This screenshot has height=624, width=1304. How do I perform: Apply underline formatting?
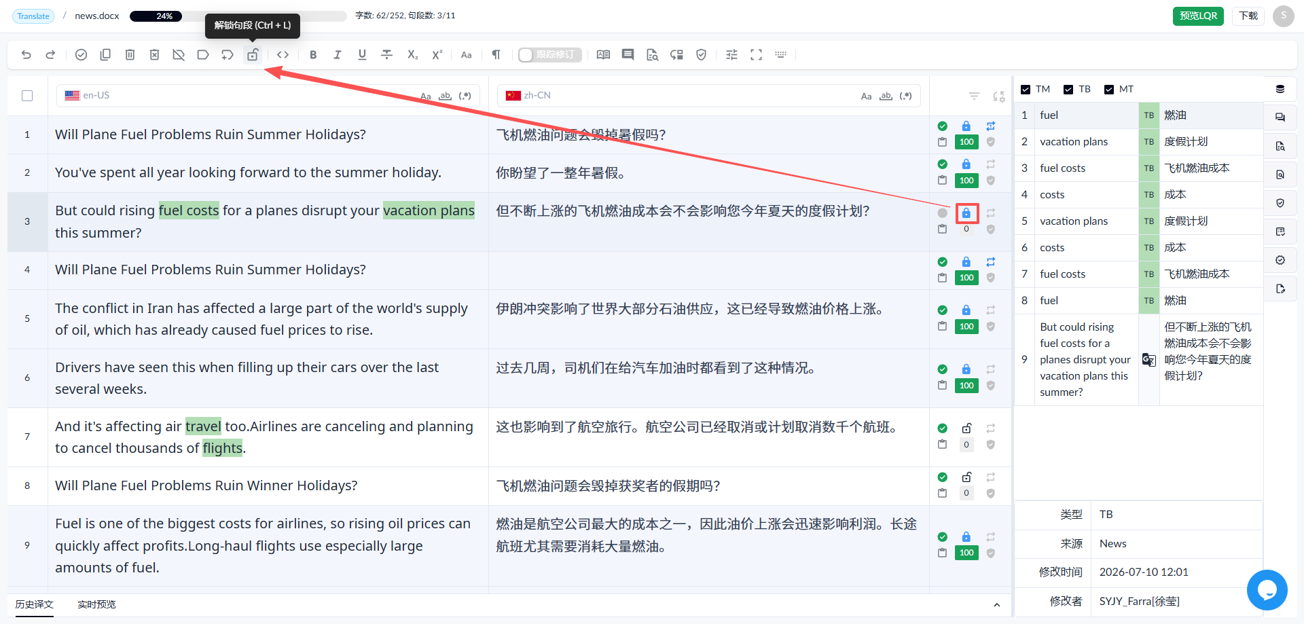[362, 55]
